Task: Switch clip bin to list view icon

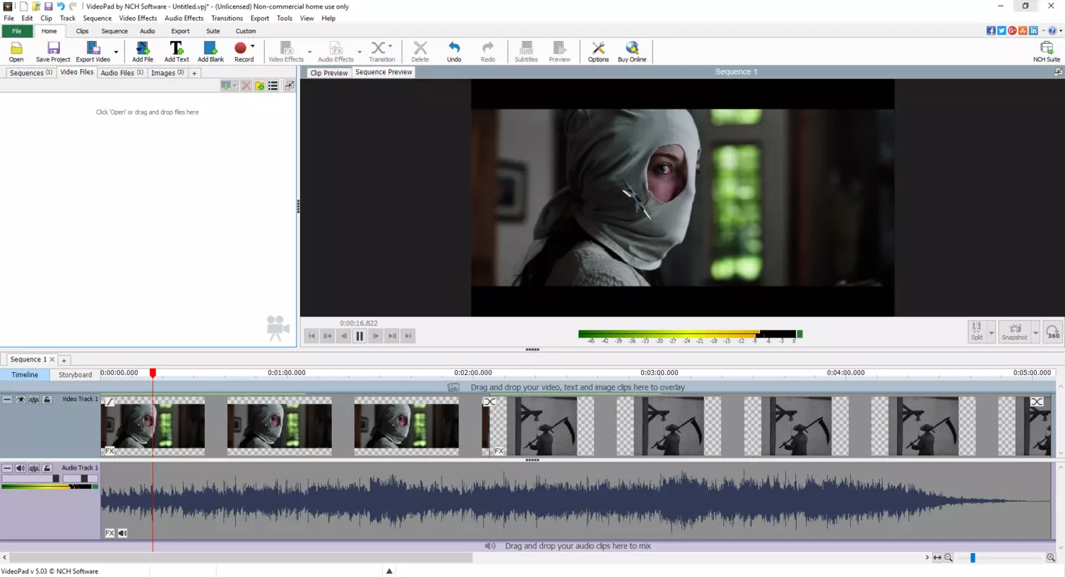Action: [x=273, y=86]
